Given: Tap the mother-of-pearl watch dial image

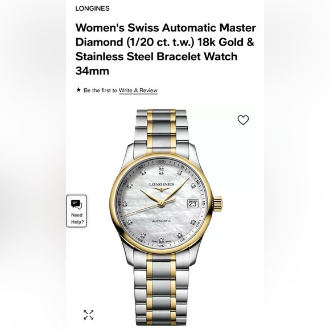Looking at the screenshot, I should tap(161, 203).
